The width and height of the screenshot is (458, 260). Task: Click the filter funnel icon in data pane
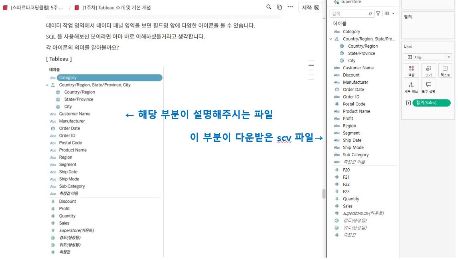[378, 14]
